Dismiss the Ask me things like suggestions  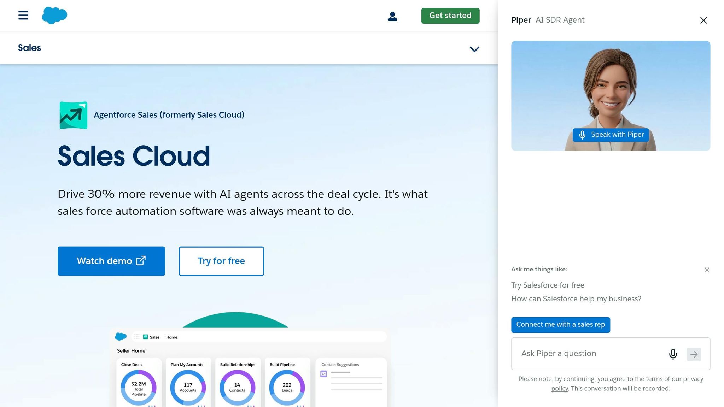[707, 270]
